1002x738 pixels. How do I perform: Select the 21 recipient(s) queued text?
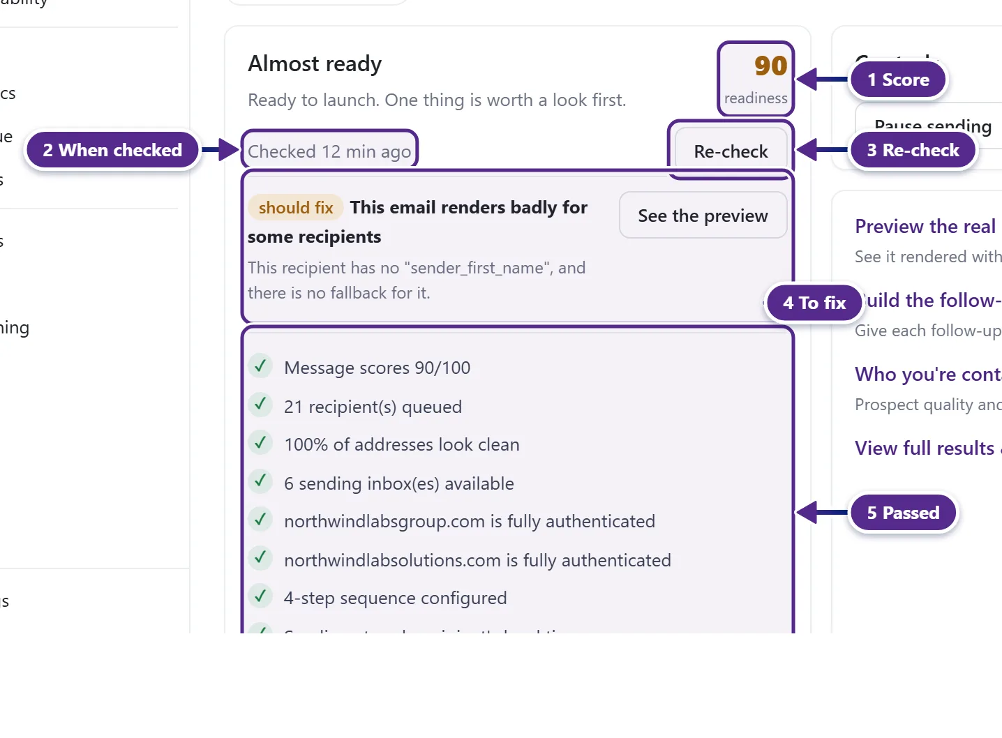[373, 407]
